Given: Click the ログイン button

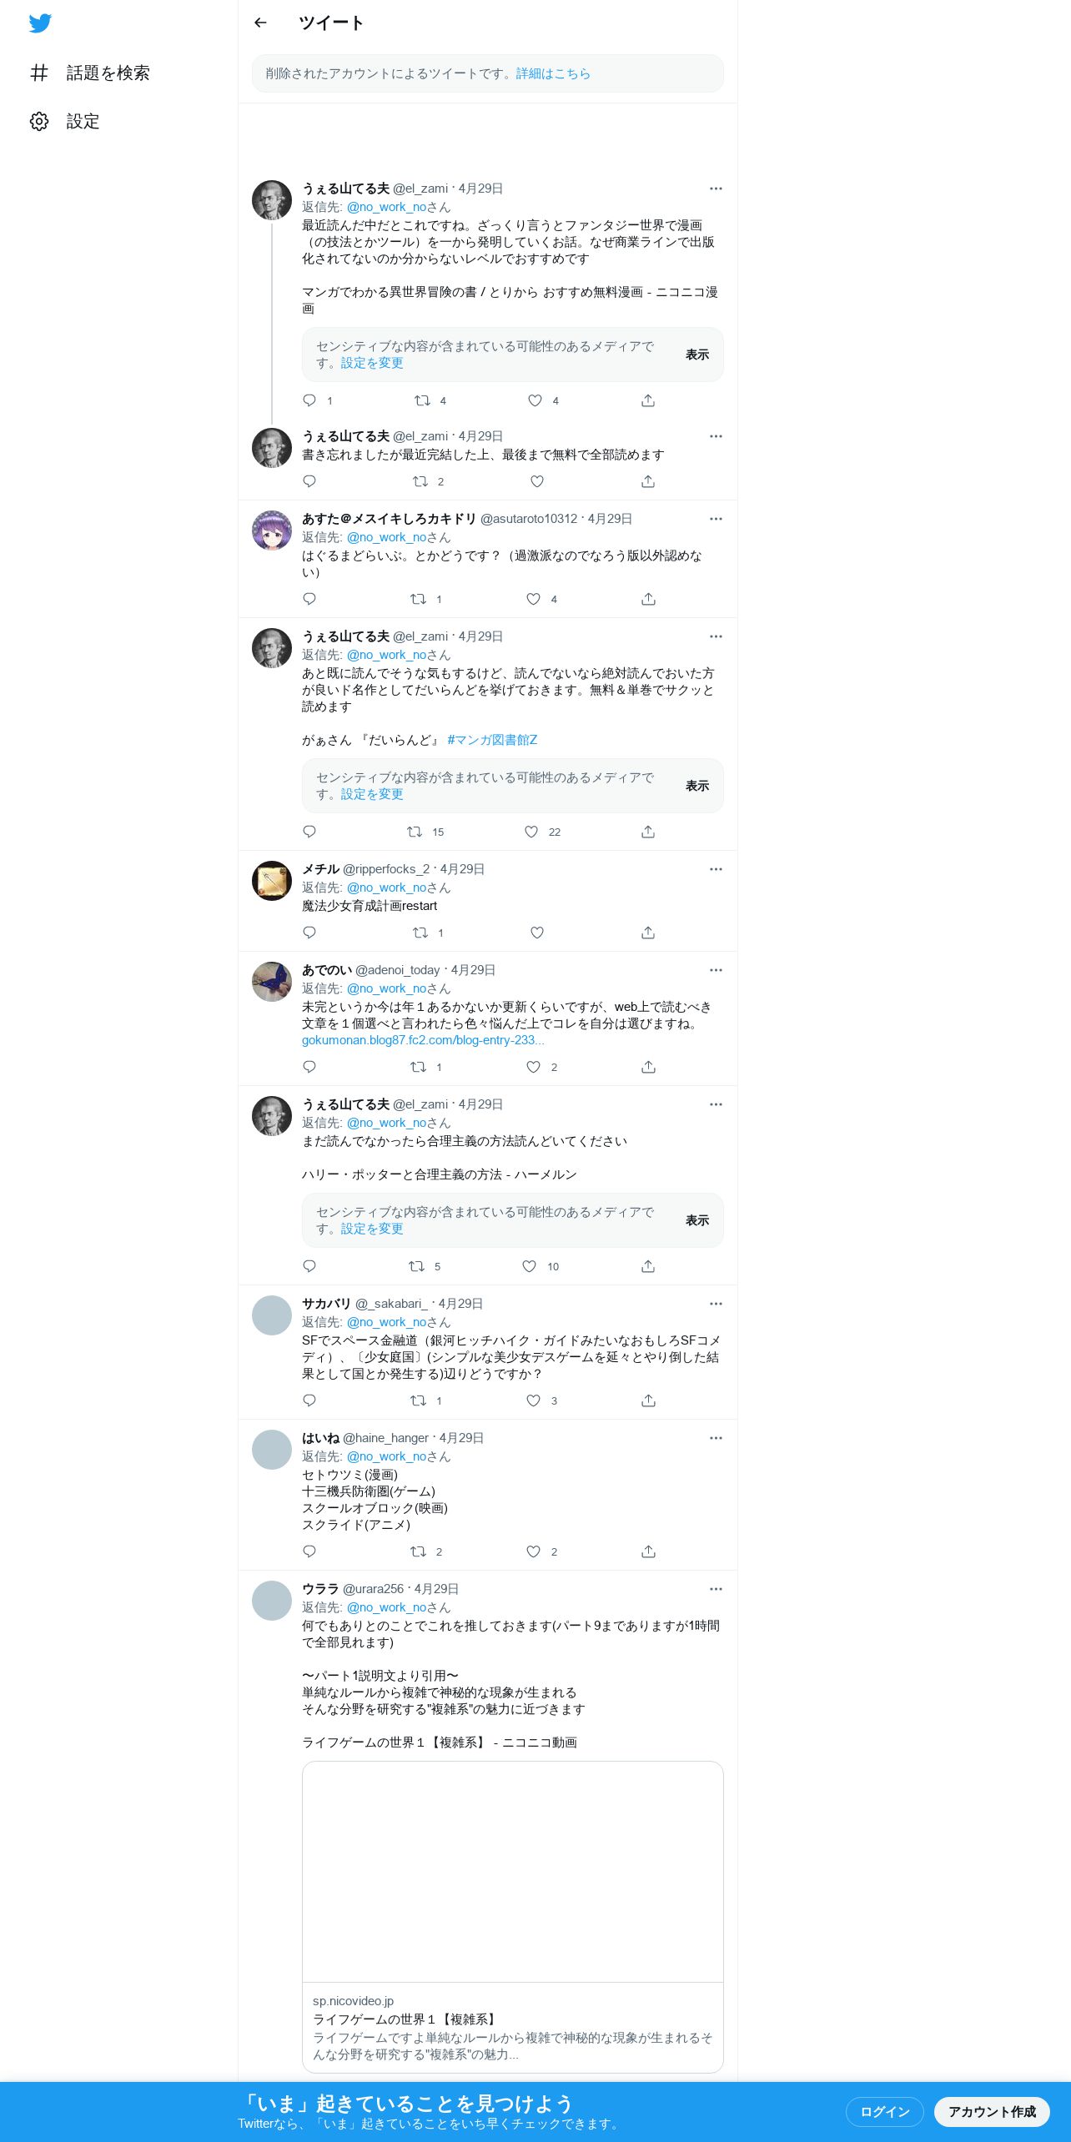Looking at the screenshot, I should [x=885, y=2111].
